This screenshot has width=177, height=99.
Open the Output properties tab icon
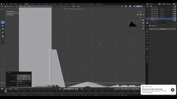coord(147,32)
